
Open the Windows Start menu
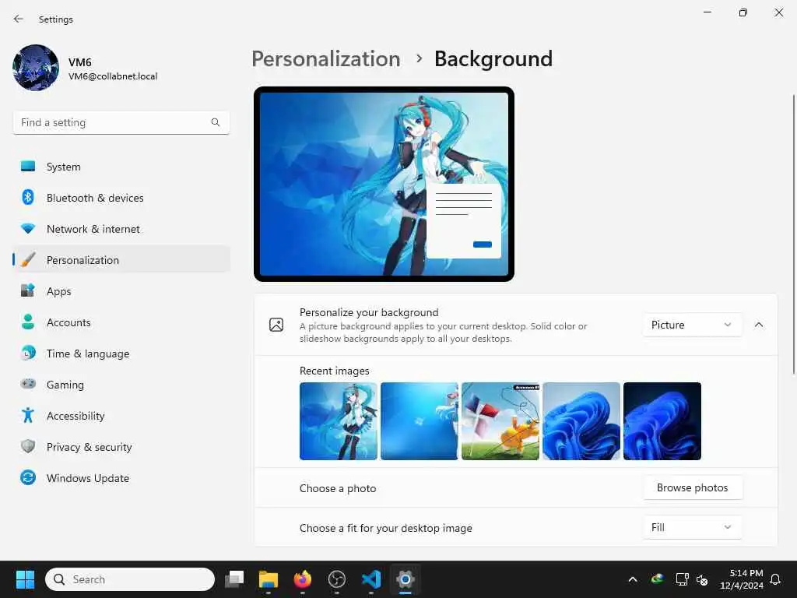tap(25, 579)
